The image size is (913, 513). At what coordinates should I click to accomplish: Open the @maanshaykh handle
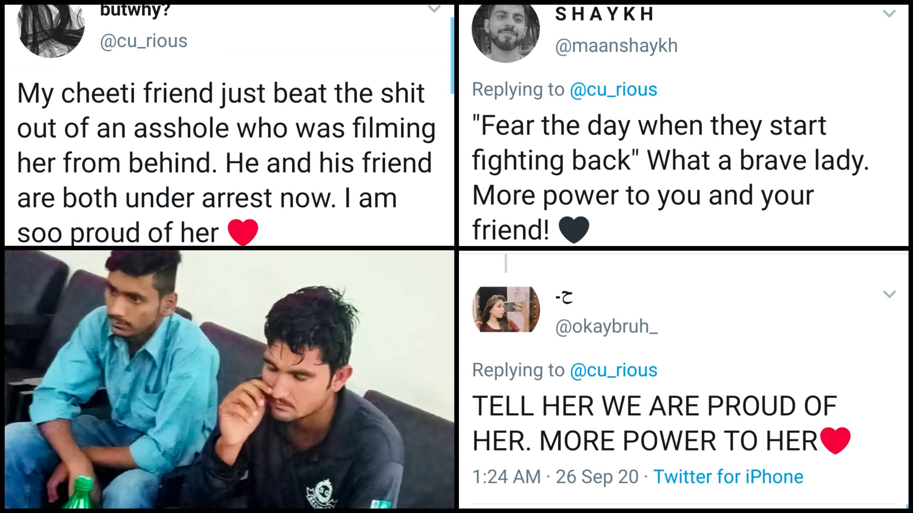pos(616,46)
